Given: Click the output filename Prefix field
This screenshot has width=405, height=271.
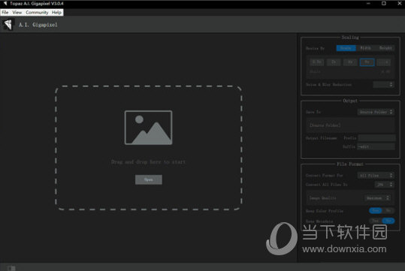Looking at the screenshot, I should (x=376, y=138).
